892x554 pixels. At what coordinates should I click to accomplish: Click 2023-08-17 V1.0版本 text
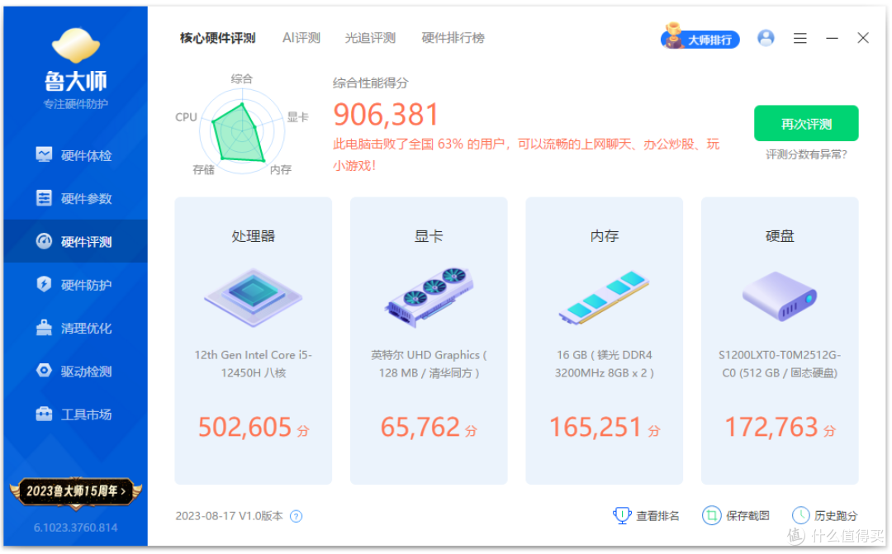point(229,516)
